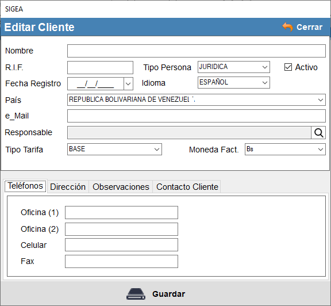
Task: Click the Guardar button label
Action: [169, 294]
